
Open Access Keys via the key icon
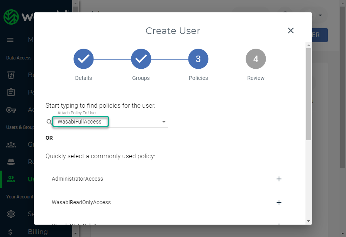click(x=11, y=110)
